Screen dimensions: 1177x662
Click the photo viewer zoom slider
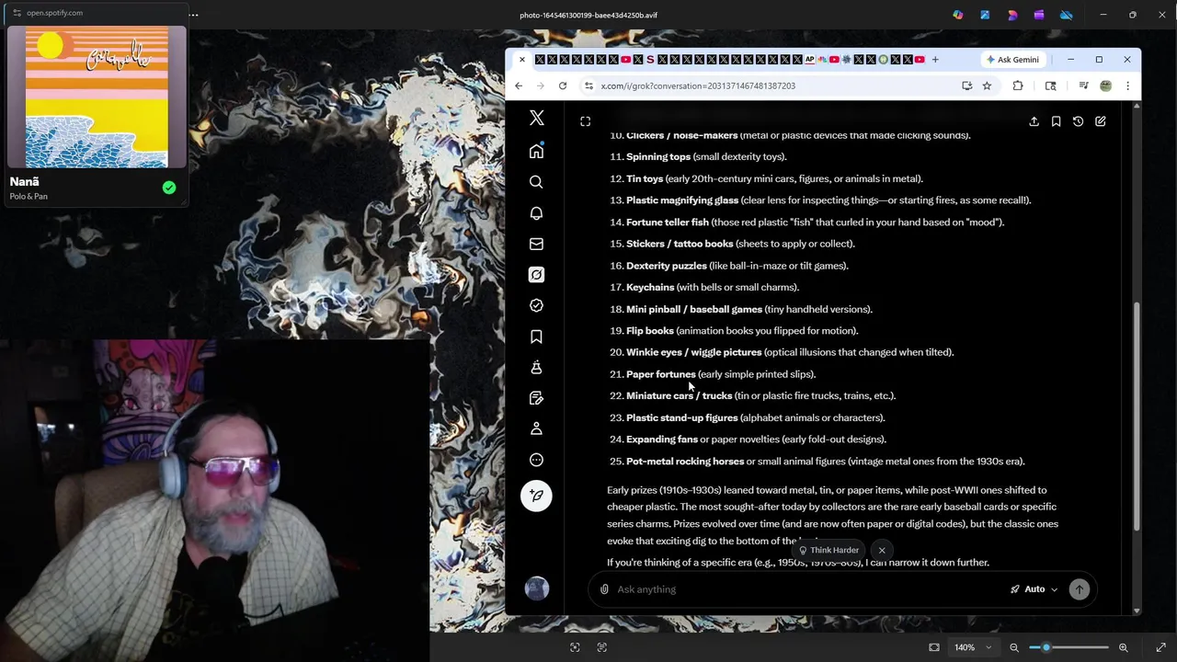[x=1068, y=647]
